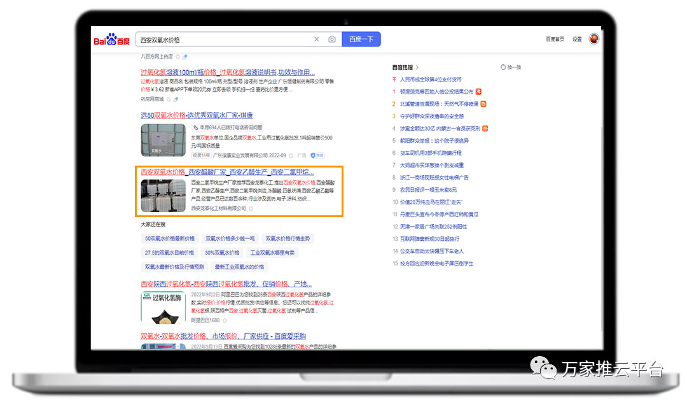Go to 百度首页 in the top bar

pos(555,39)
